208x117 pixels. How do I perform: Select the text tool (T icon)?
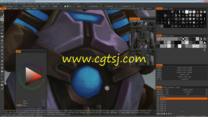(2, 54)
